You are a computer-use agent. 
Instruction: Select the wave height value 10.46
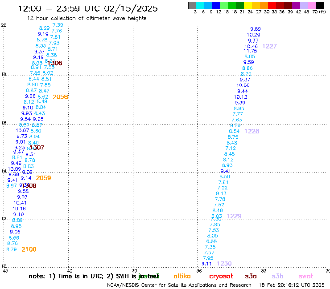251,46
